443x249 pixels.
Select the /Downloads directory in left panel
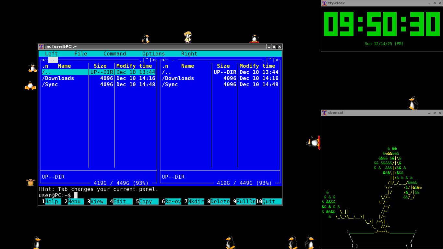tap(99, 78)
